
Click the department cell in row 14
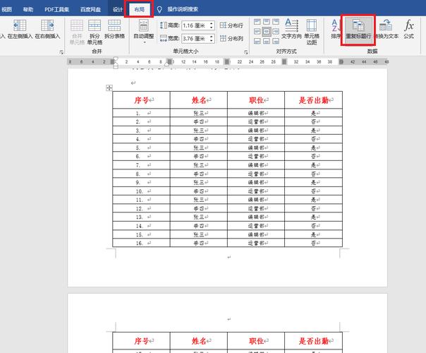(256, 226)
